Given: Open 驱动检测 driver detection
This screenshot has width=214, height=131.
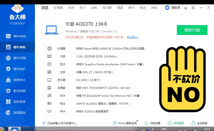Looking at the screenshot, I should [17, 91].
